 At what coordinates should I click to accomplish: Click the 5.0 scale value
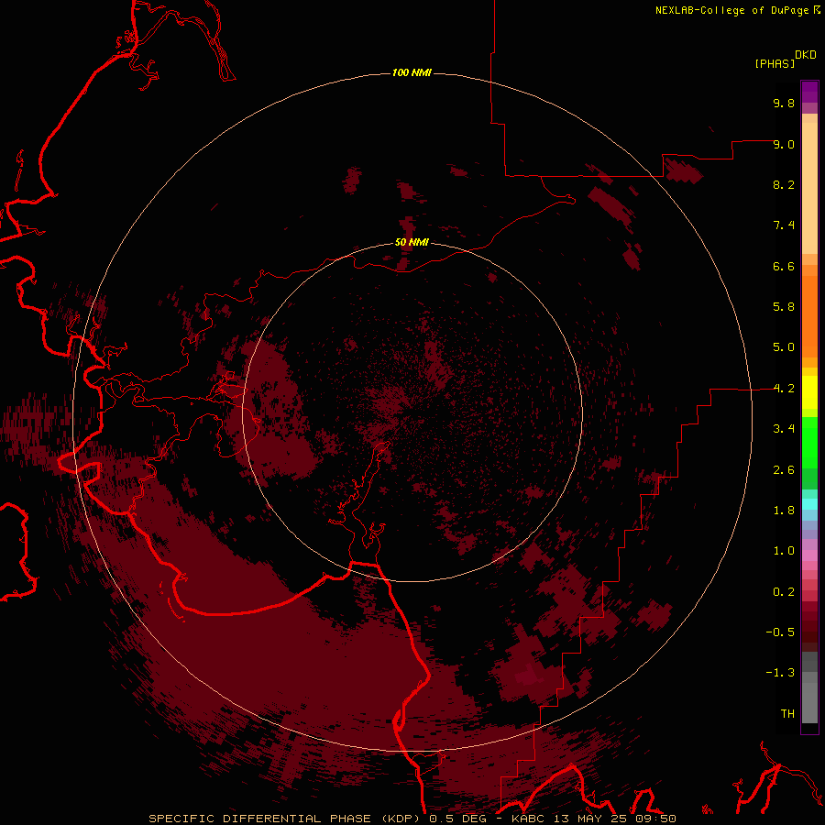pos(784,347)
